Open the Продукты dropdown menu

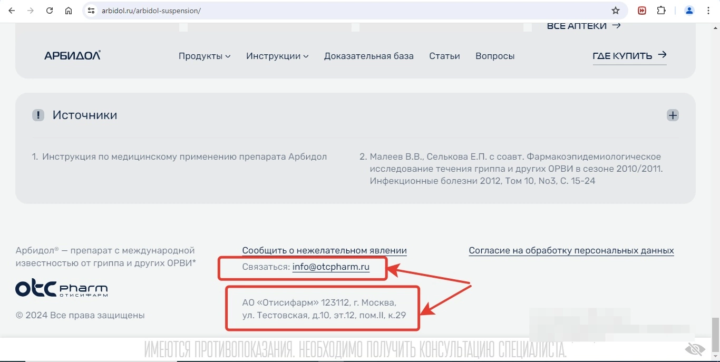coord(205,56)
